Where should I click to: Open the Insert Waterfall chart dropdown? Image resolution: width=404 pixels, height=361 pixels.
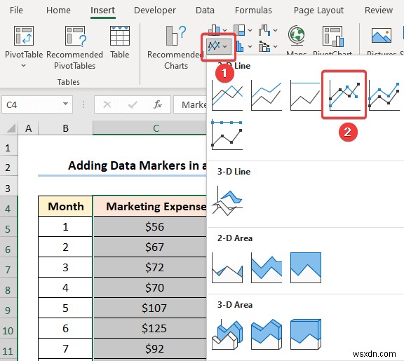coord(268,30)
